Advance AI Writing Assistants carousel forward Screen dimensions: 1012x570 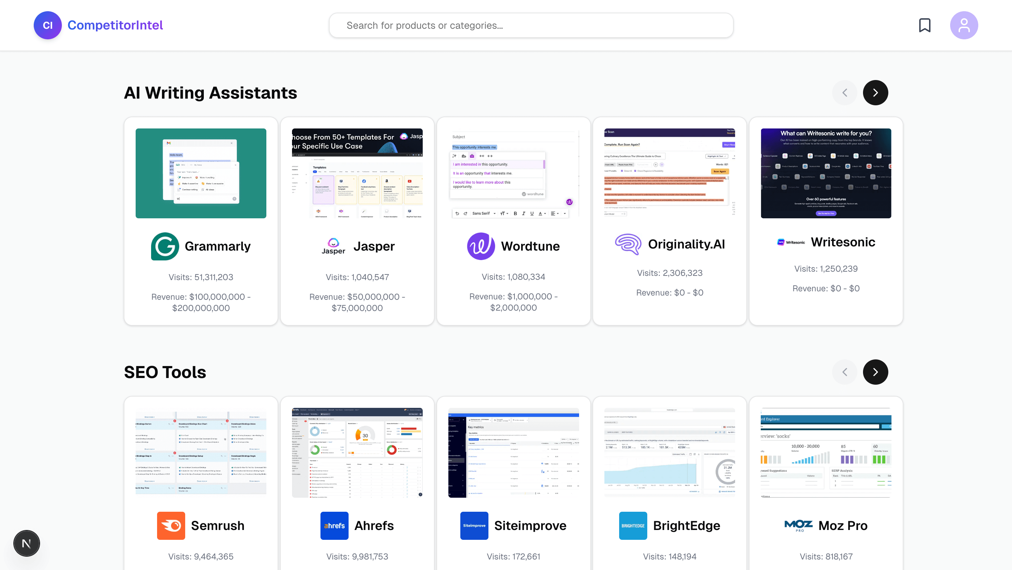(x=875, y=93)
